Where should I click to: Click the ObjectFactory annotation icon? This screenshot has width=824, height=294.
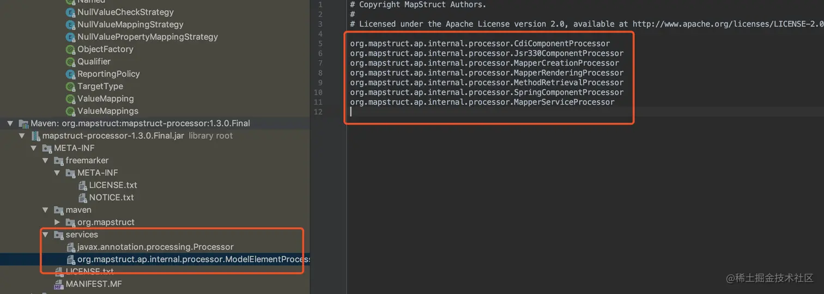(x=70, y=50)
